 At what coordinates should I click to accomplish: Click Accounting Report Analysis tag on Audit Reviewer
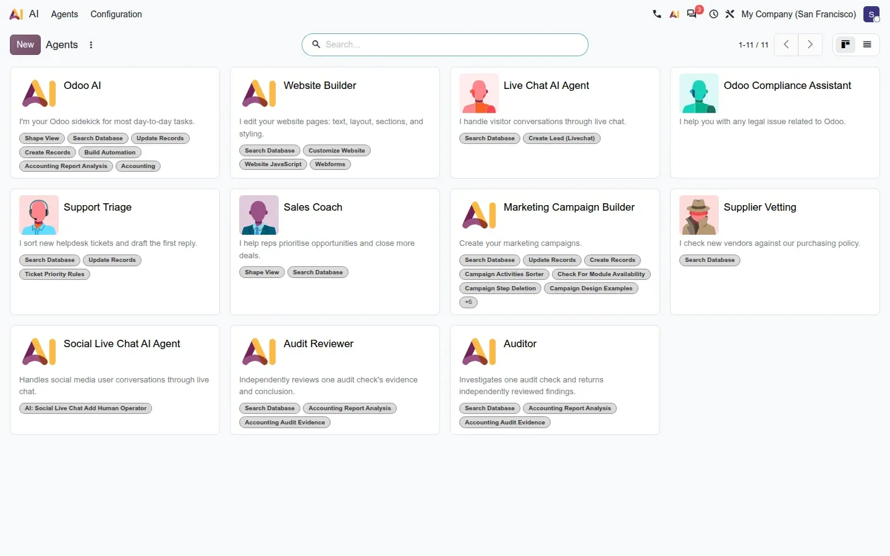tap(350, 408)
